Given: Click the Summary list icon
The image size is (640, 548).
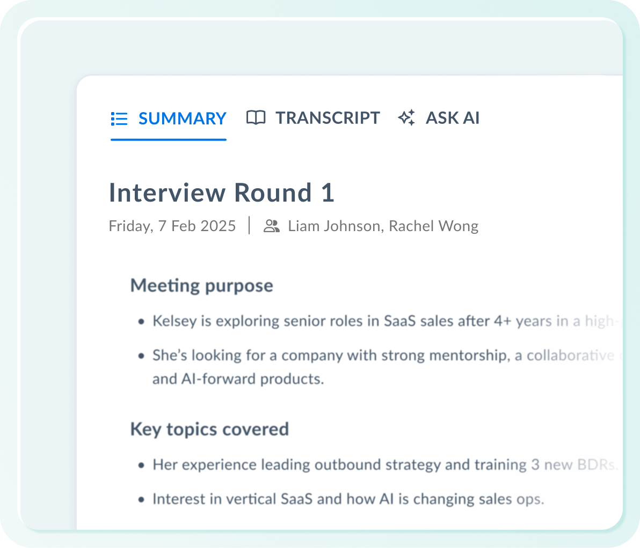Looking at the screenshot, I should coord(119,119).
